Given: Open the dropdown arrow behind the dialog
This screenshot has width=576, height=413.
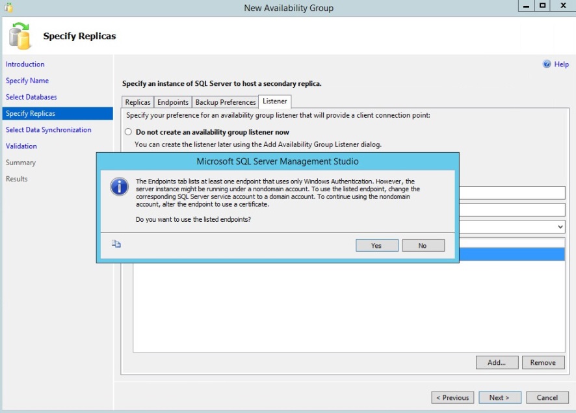Looking at the screenshot, I should click(x=560, y=227).
